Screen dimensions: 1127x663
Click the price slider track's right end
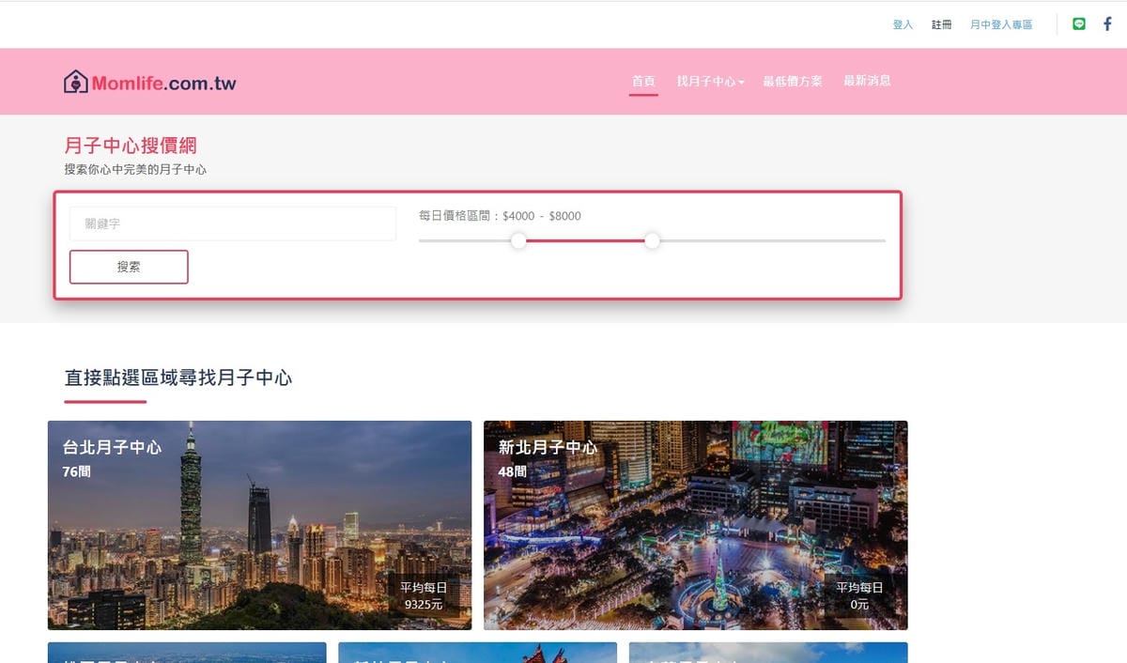881,241
